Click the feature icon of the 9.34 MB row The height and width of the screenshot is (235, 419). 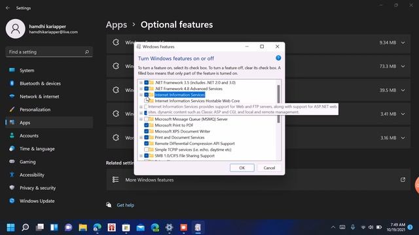click(x=116, y=42)
